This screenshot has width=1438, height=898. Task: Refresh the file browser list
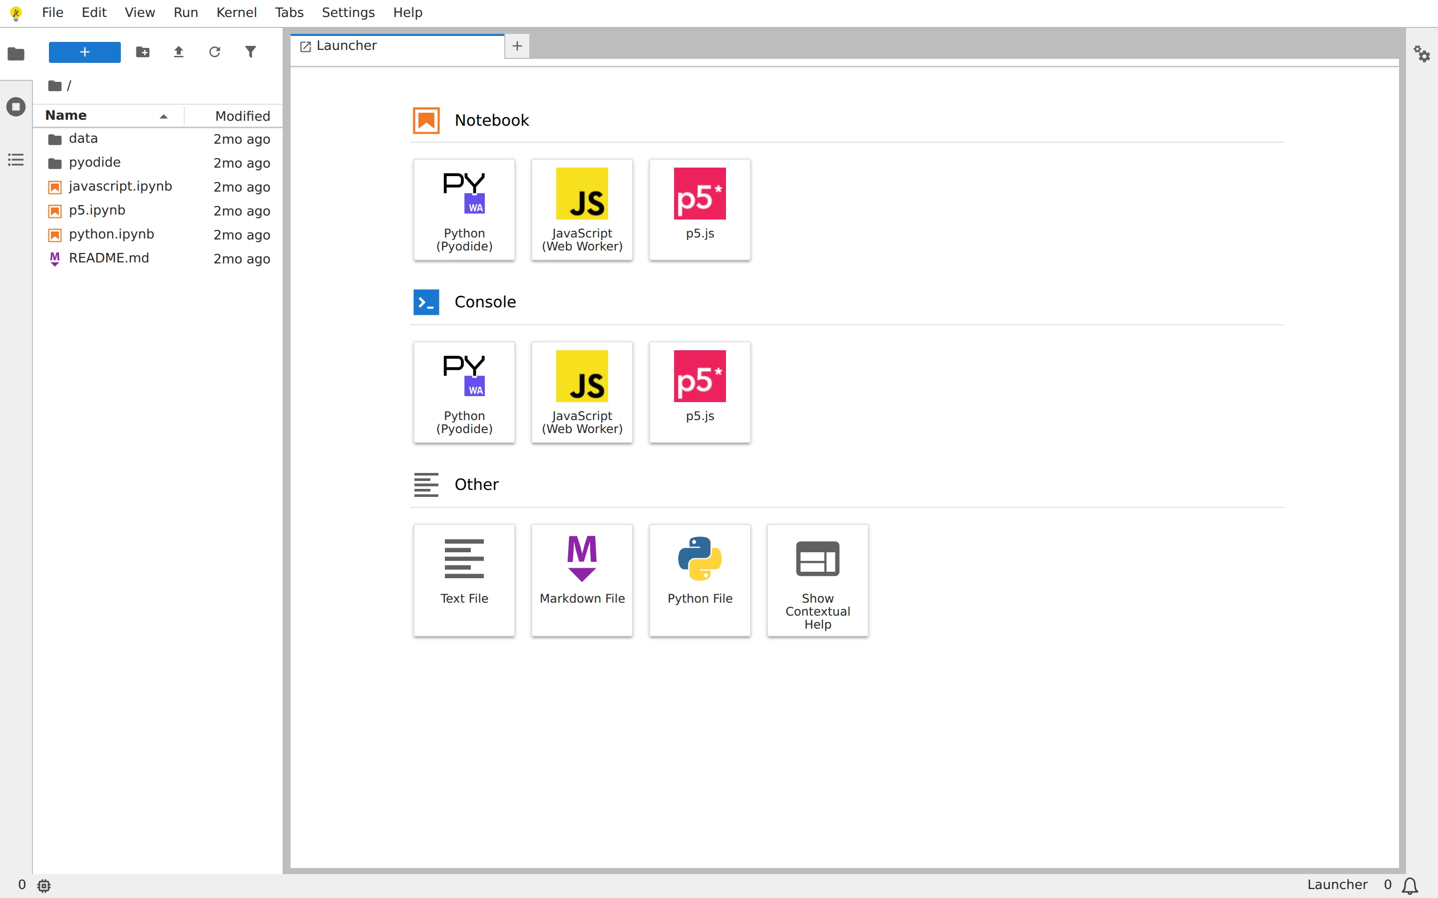click(215, 52)
